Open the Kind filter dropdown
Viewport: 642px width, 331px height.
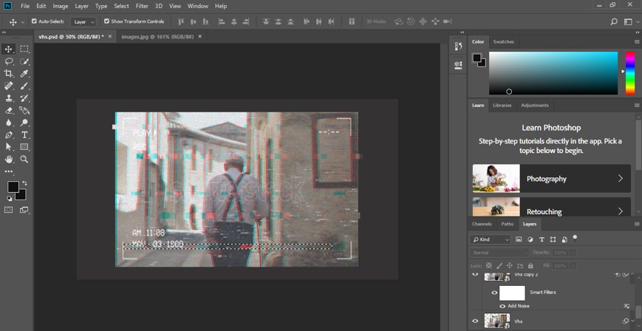coord(491,239)
